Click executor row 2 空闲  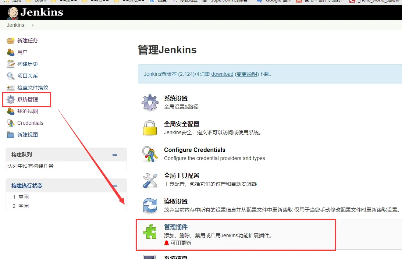(21, 206)
